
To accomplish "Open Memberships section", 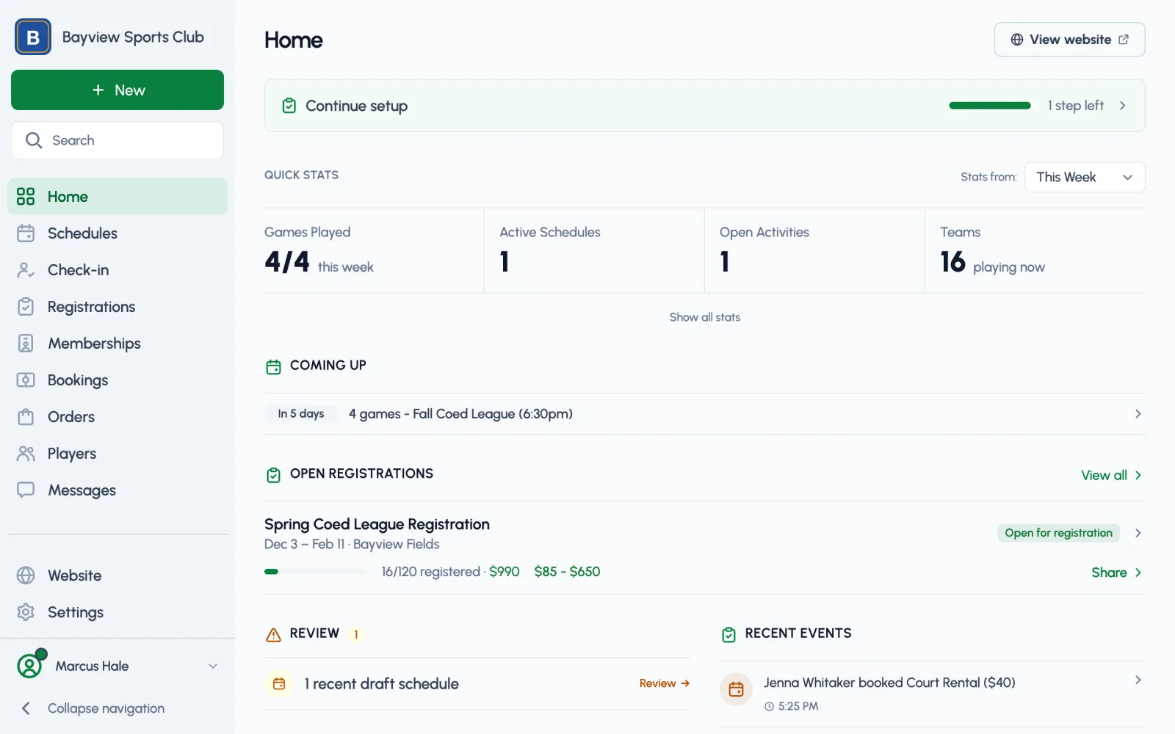I will coord(117,344).
